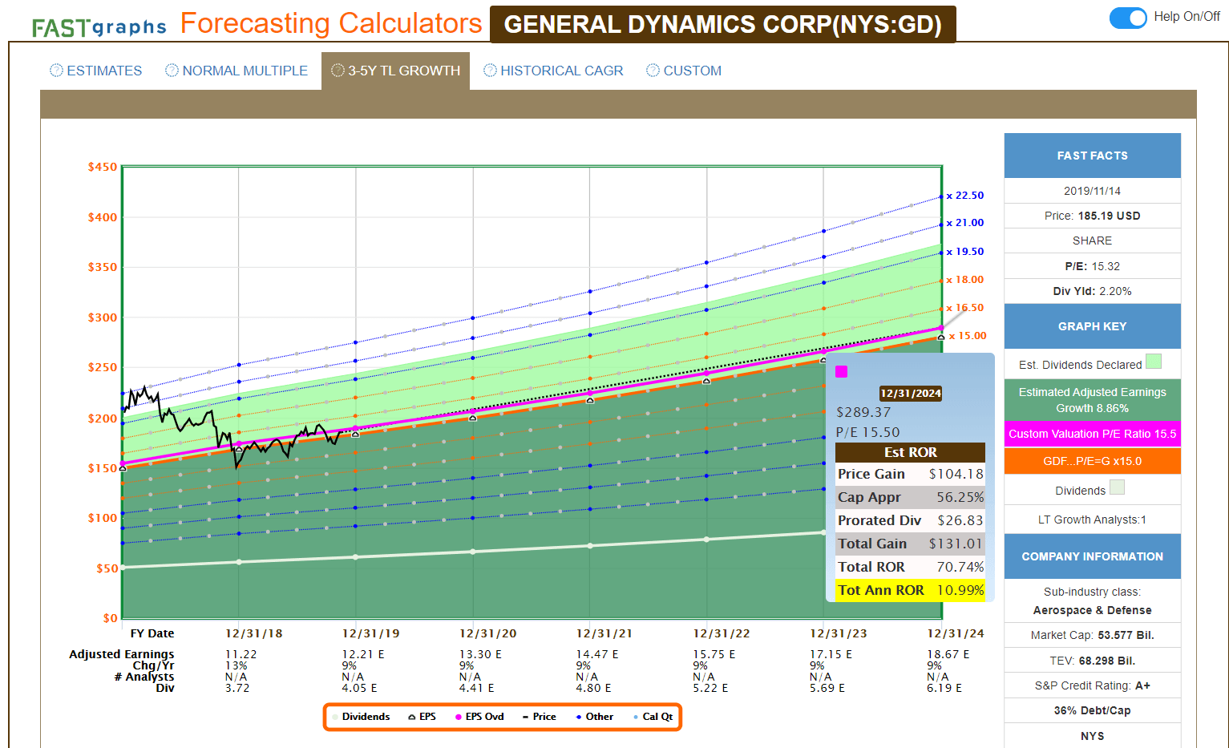Click the x 18.00 multiple label
This screenshot has width=1229, height=748.
(965, 280)
